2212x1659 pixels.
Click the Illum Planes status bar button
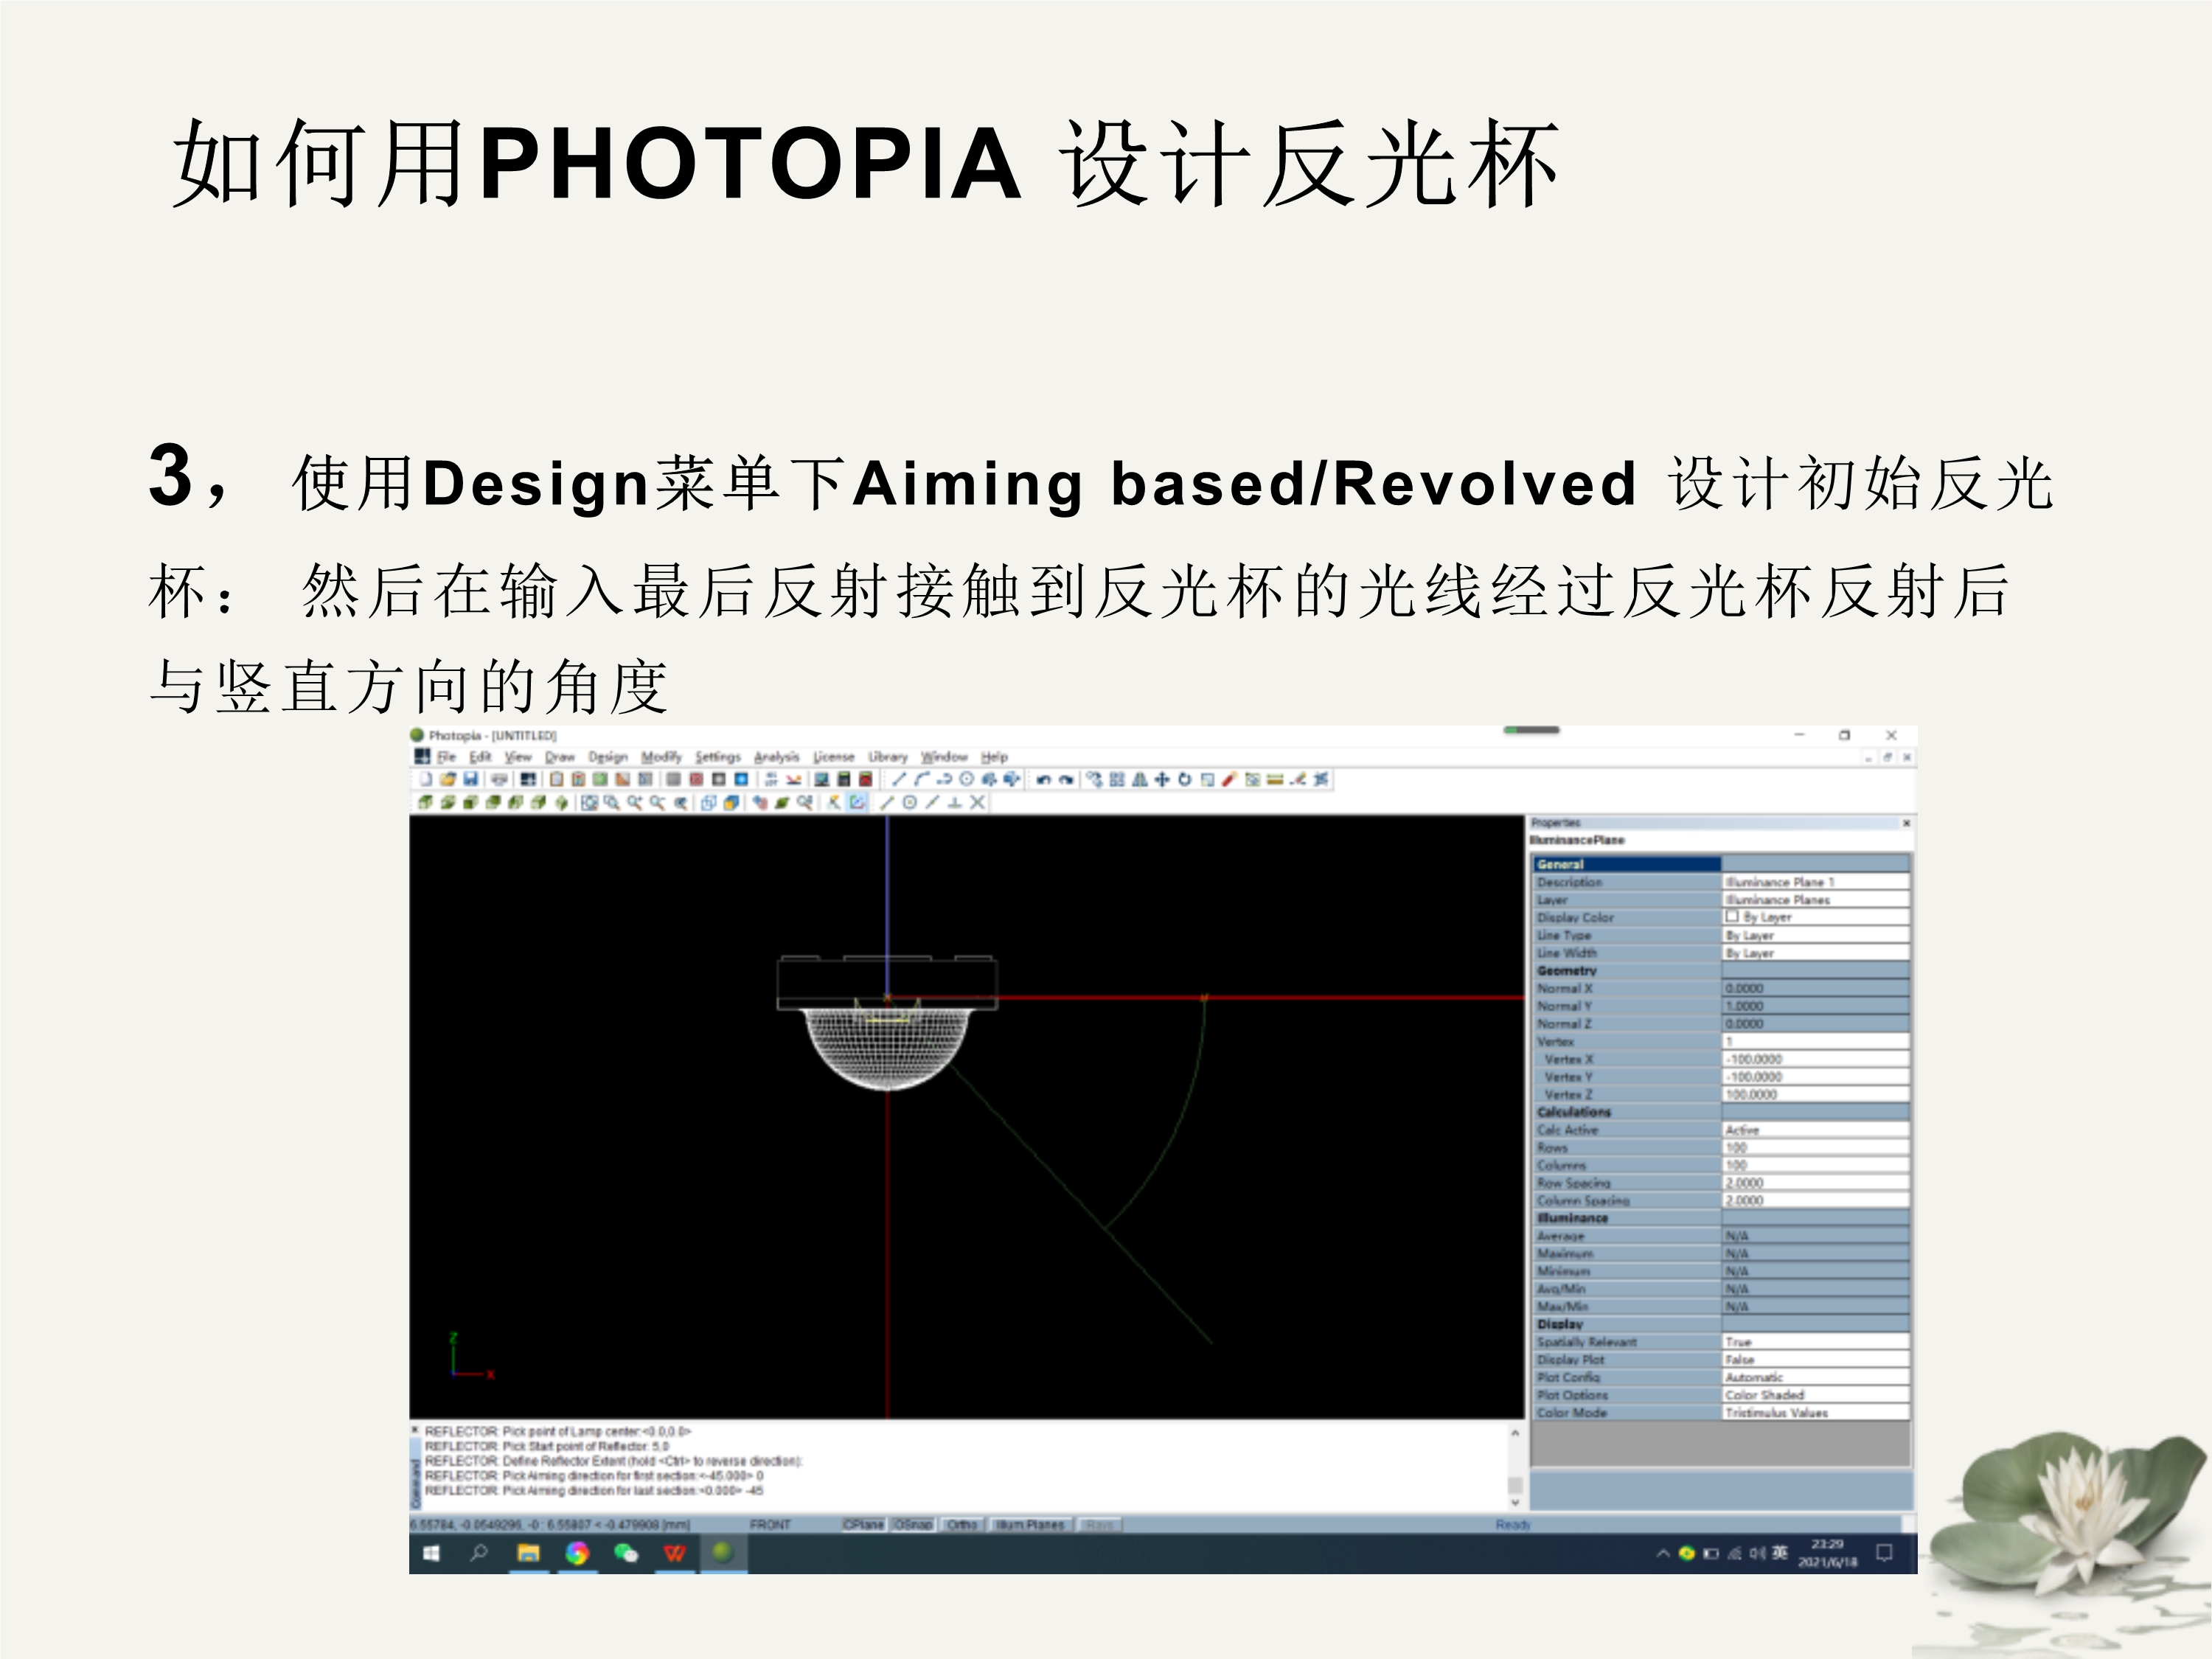pos(1030,1524)
